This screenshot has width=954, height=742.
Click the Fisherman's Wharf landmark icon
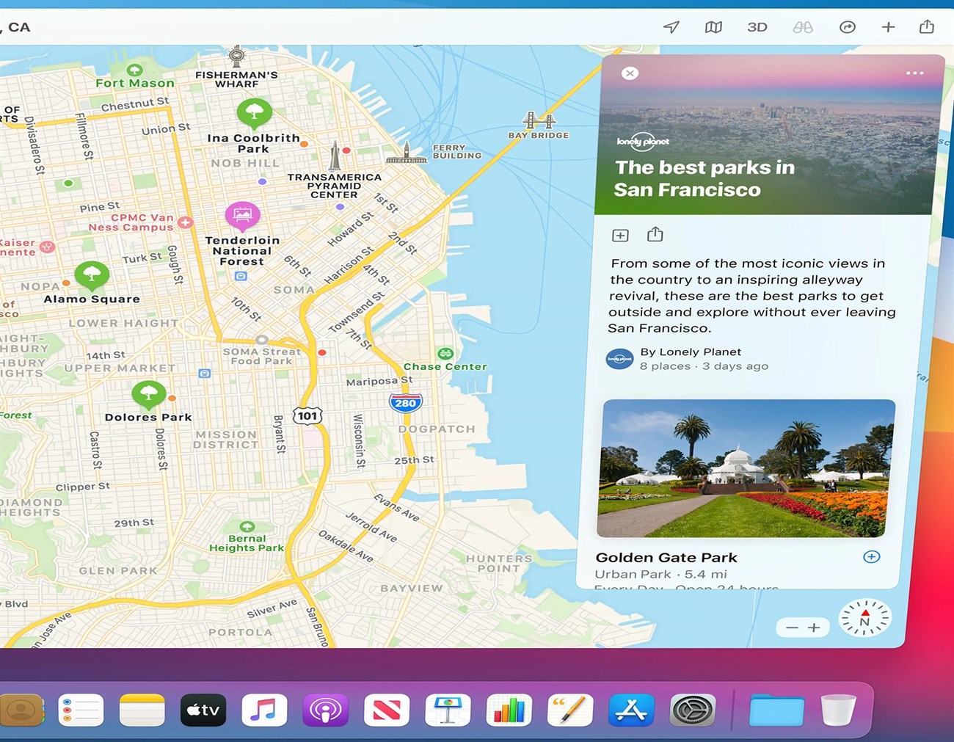236,56
